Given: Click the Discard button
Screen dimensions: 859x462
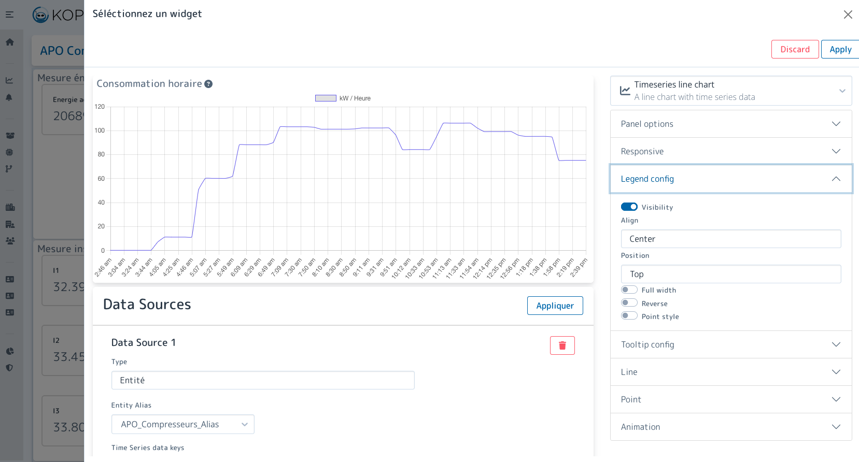Looking at the screenshot, I should pos(795,49).
